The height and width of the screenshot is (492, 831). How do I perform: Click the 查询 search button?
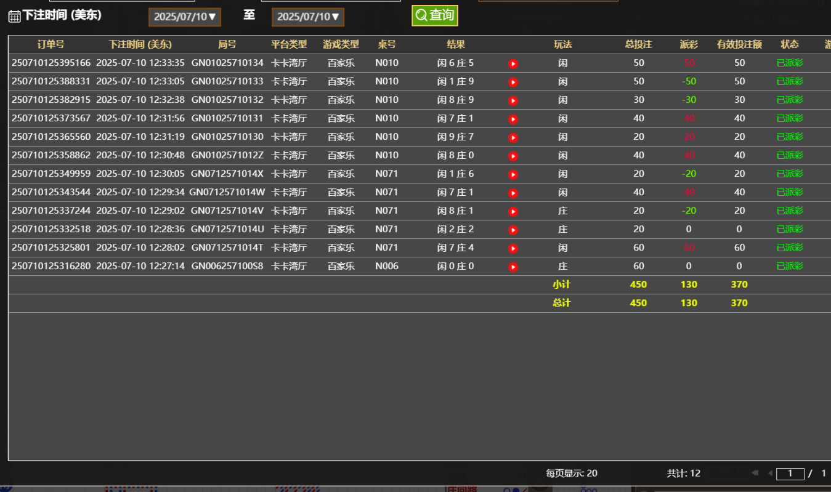tap(435, 15)
